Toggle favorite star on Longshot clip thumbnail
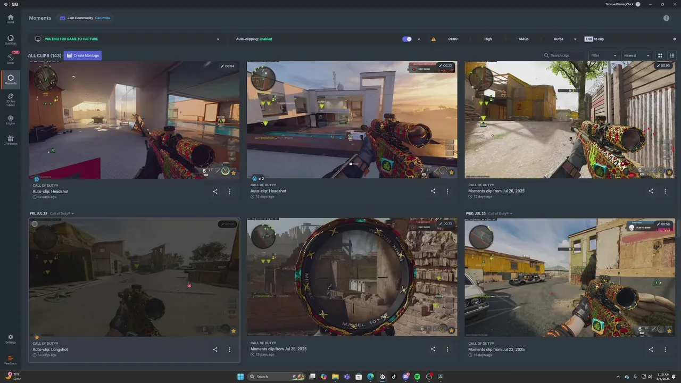 point(234,330)
